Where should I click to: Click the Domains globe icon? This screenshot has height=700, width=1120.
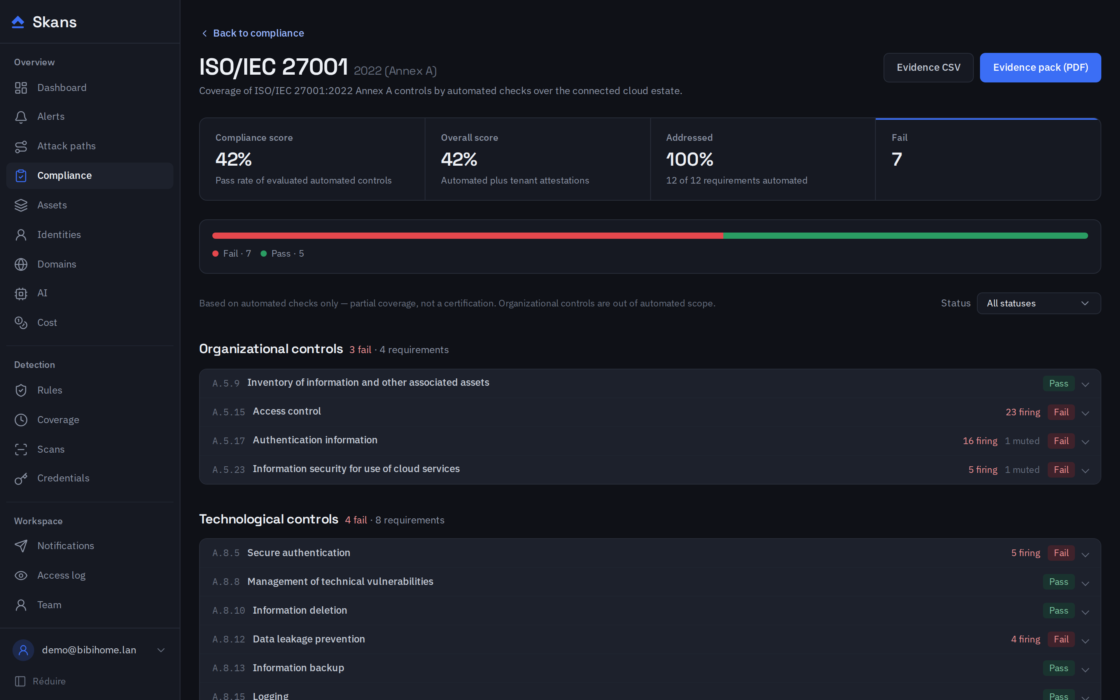pyautogui.click(x=21, y=264)
